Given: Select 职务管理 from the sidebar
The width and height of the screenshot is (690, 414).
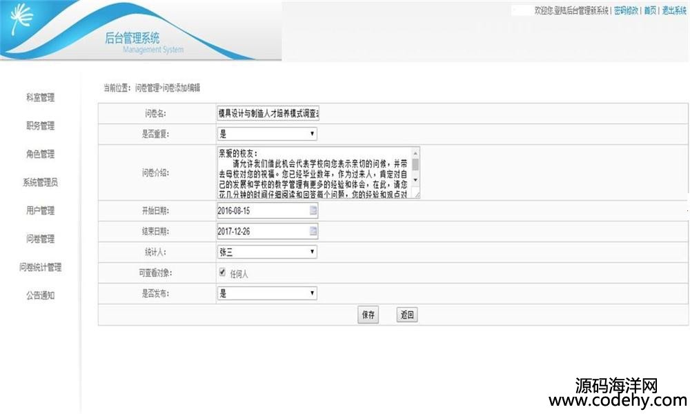Looking at the screenshot, I should coord(40,126).
